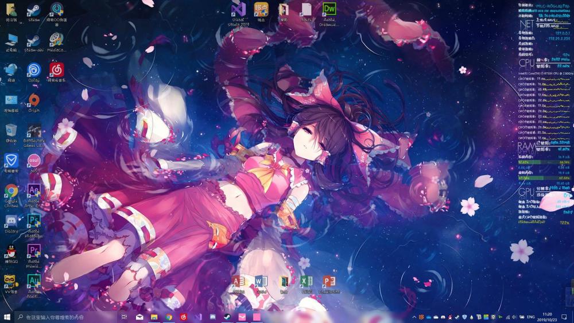Open Task View on the taskbar
Image resolution: width=574 pixels, height=323 pixels.
(x=124, y=317)
